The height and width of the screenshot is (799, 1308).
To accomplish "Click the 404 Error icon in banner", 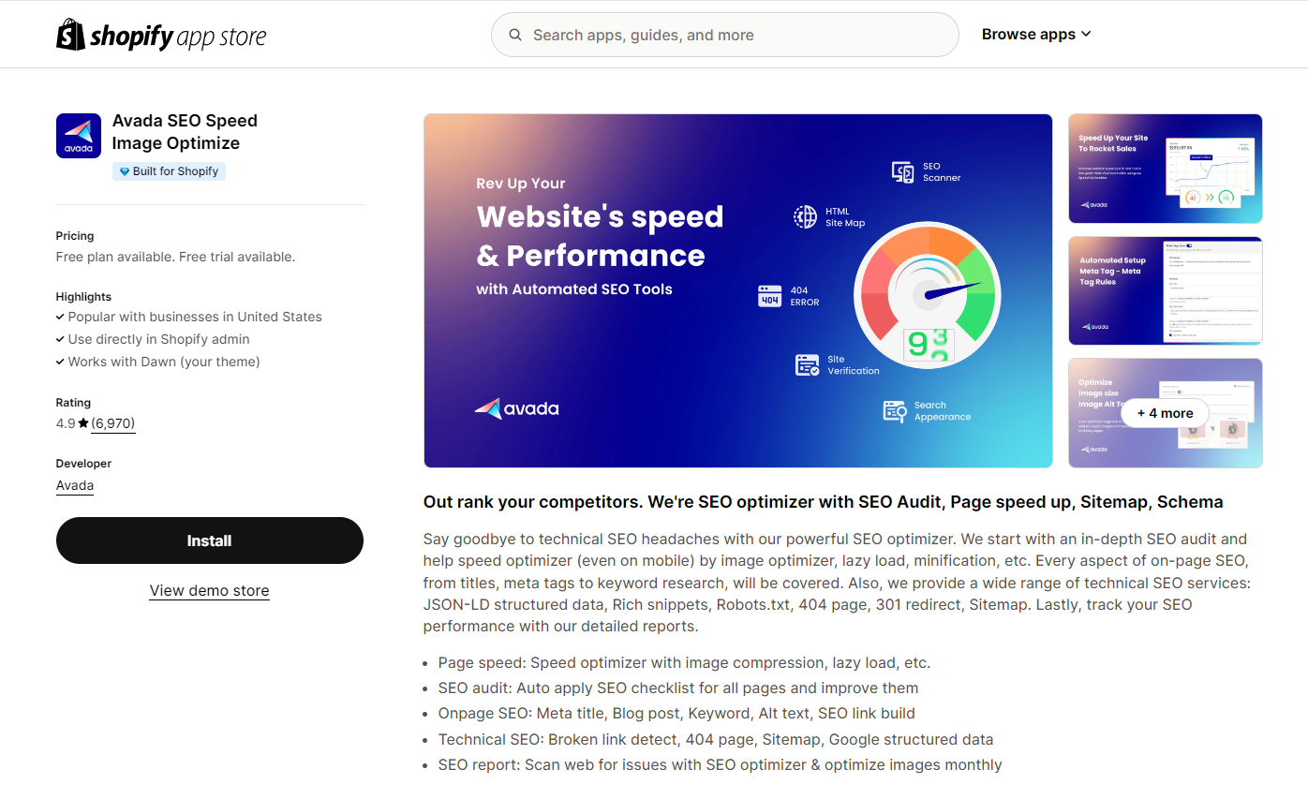I will [x=769, y=296].
